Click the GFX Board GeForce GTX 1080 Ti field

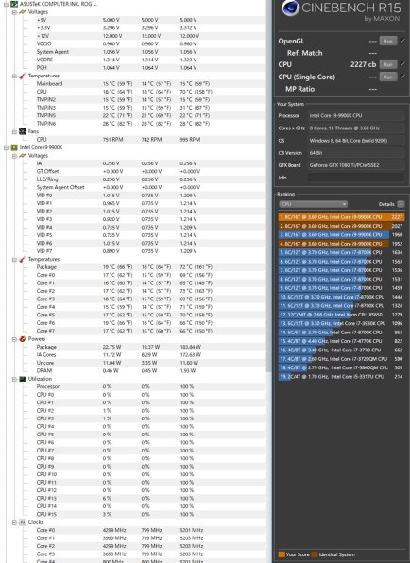[x=356, y=165]
